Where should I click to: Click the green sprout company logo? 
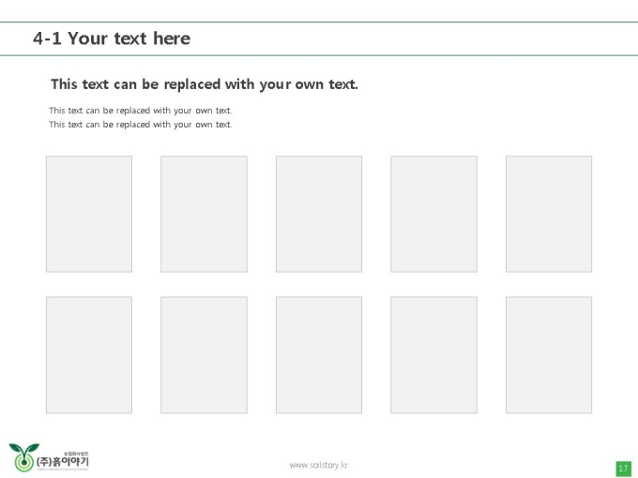(x=24, y=457)
